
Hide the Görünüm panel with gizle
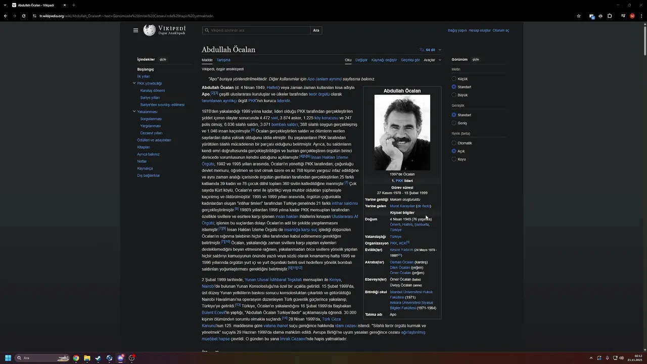click(x=476, y=60)
